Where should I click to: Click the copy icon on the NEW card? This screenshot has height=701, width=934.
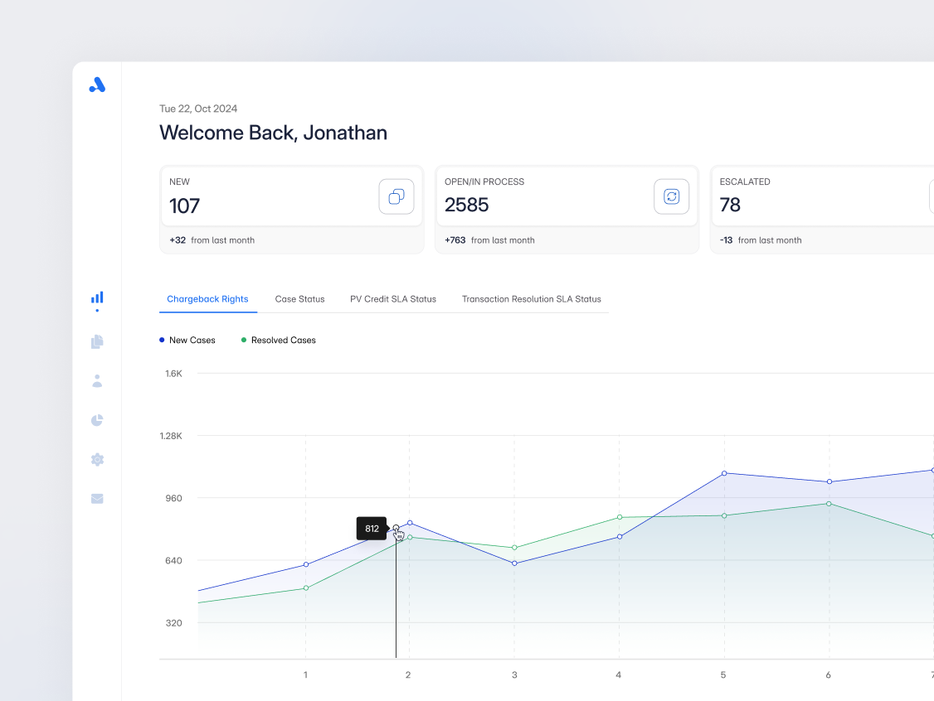(x=396, y=196)
